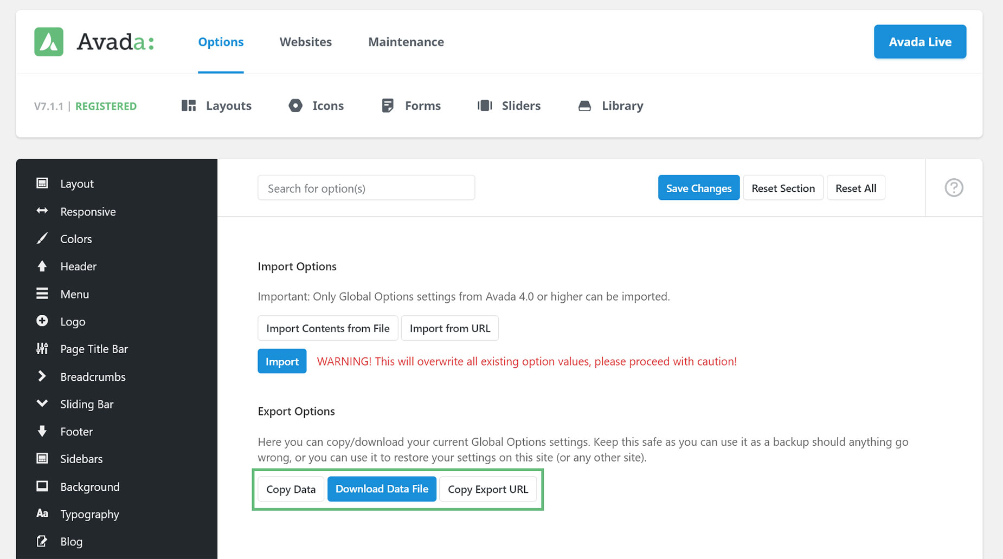Screen dimensions: 1003x559
Task: Click the green Avada logo icon
Action: pos(49,42)
